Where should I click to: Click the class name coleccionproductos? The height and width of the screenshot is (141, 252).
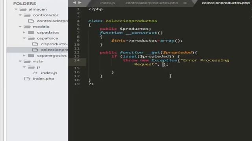pyautogui.click(x=131, y=21)
